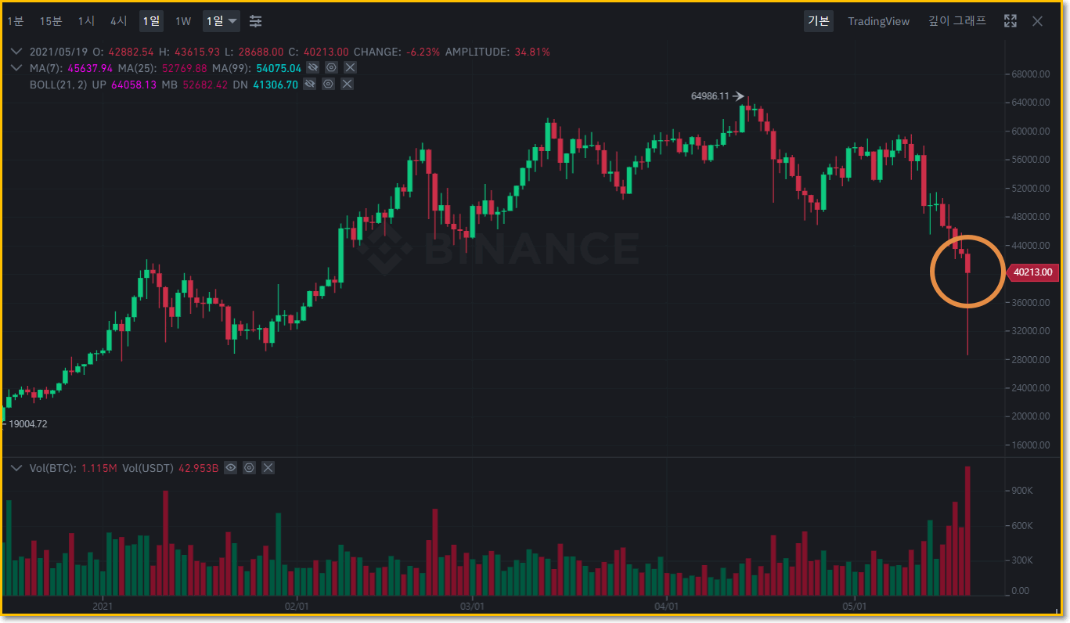Hide the Volume indicator using eye icon
The image size is (1070, 623).
point(230,468)
